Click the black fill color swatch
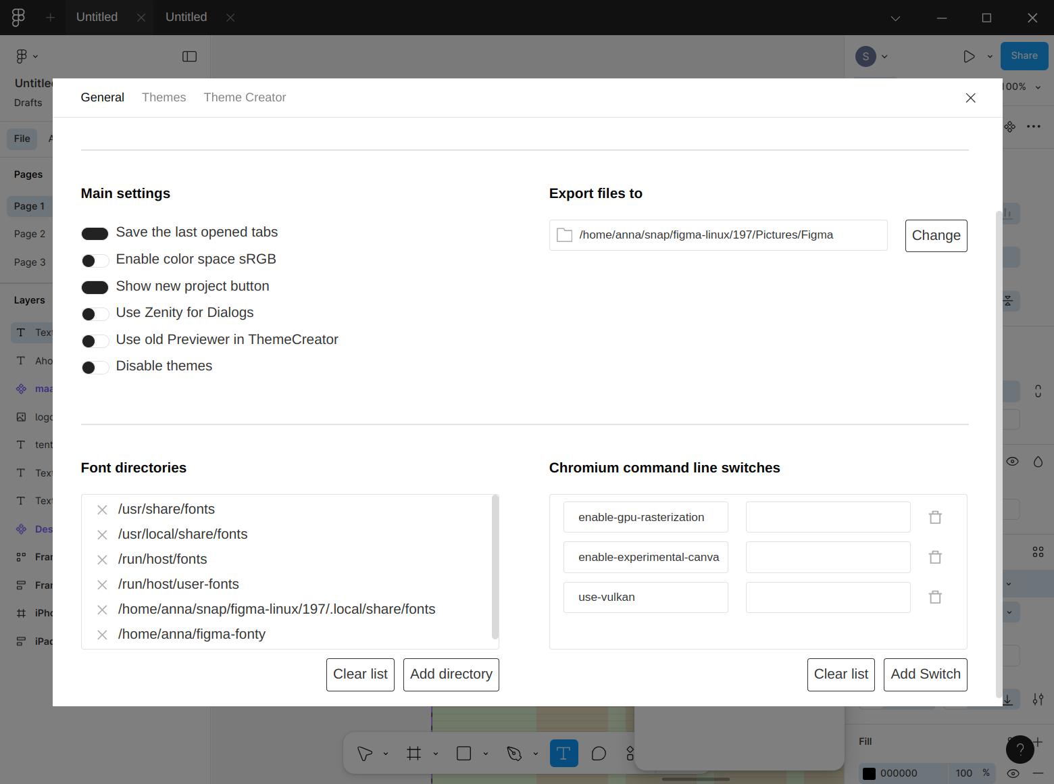 (x=869, y=773)
